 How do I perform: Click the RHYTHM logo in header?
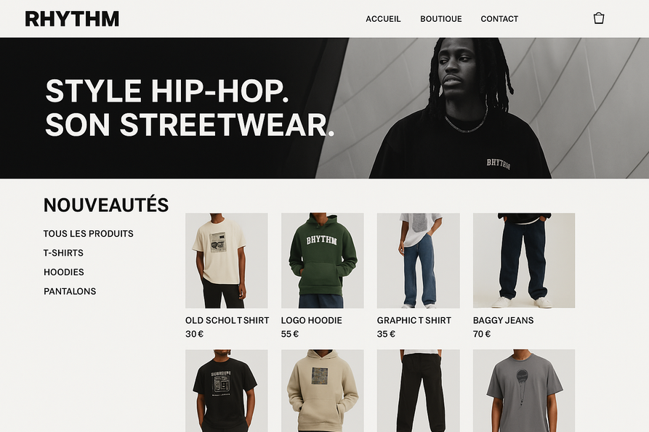(x=72, y=19)
